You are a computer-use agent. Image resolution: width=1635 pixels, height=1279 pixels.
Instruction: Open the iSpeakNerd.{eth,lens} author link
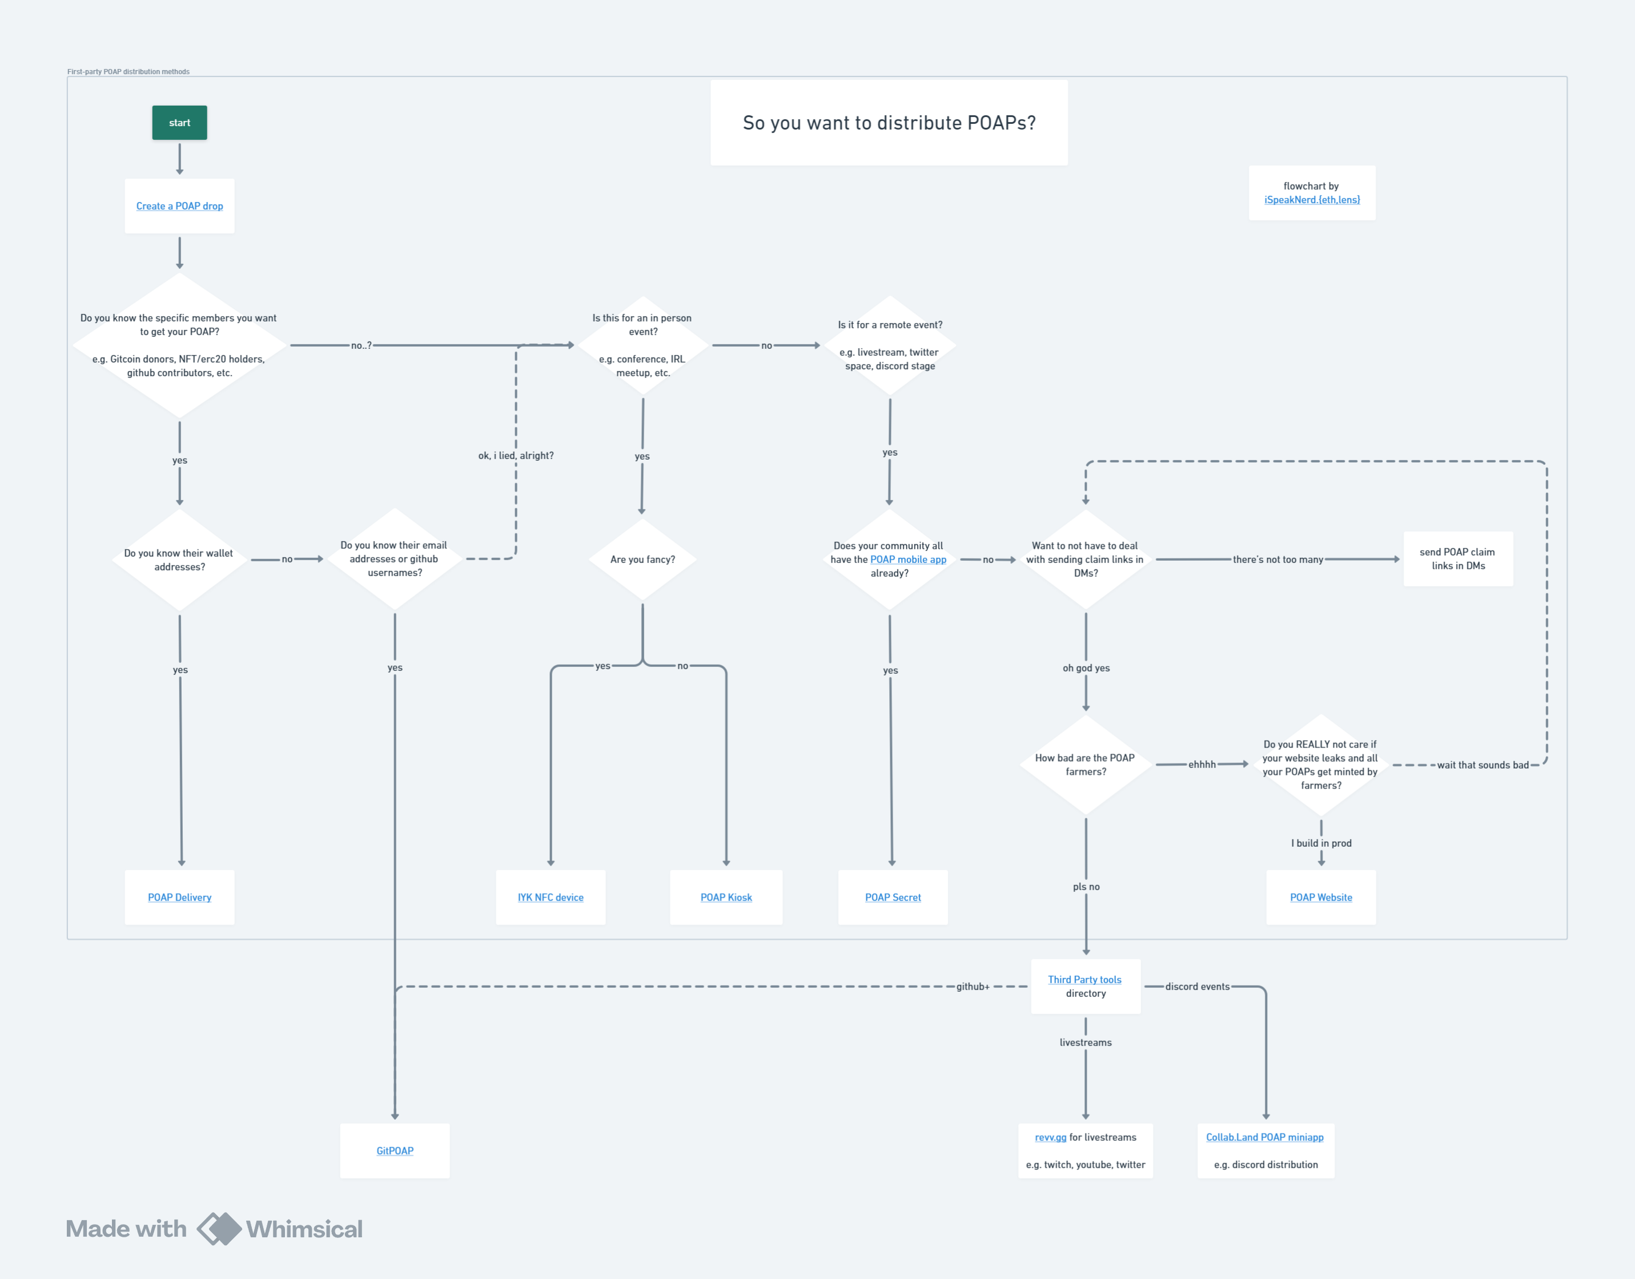1312,200
